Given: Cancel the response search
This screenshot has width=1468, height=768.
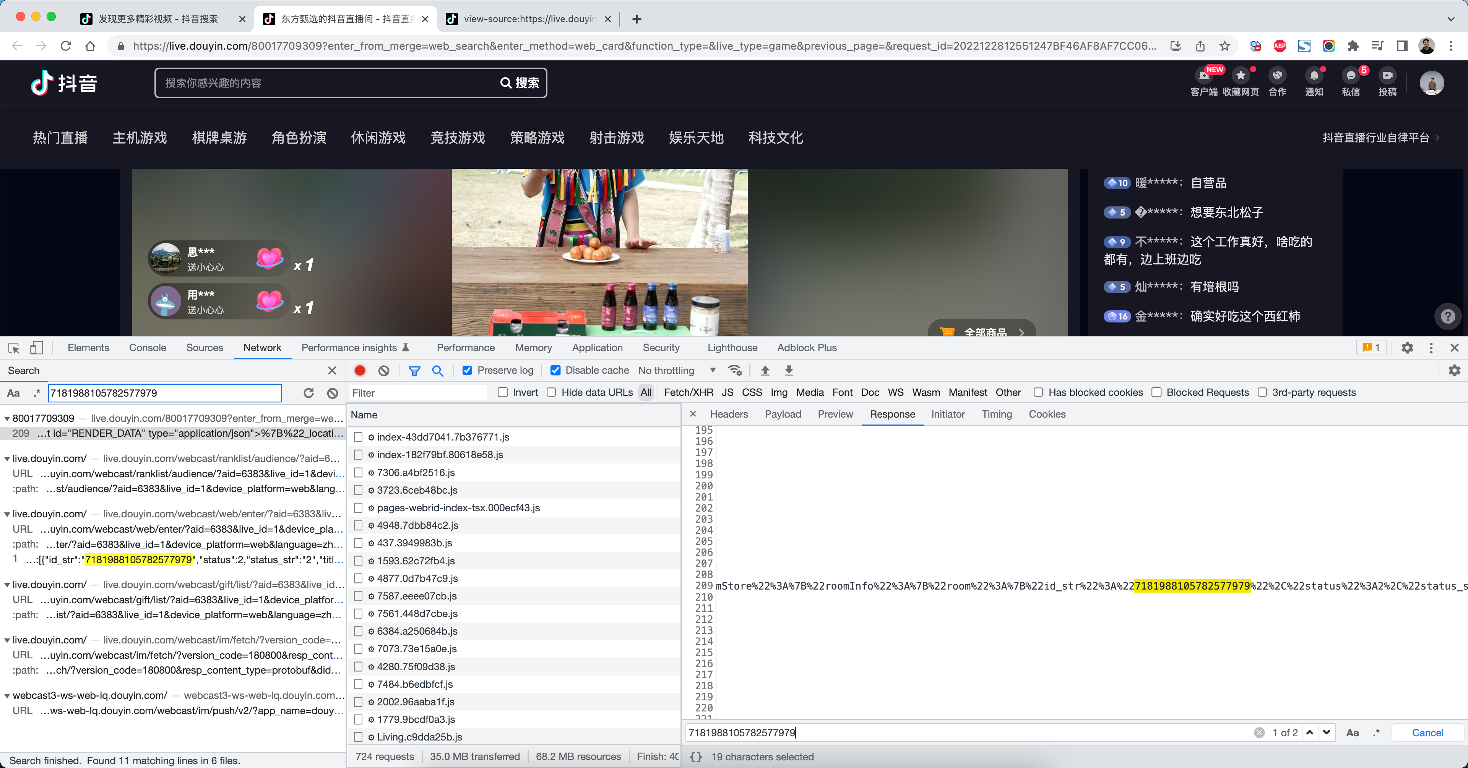Looking at the screenshot, I should point(1427,733).
